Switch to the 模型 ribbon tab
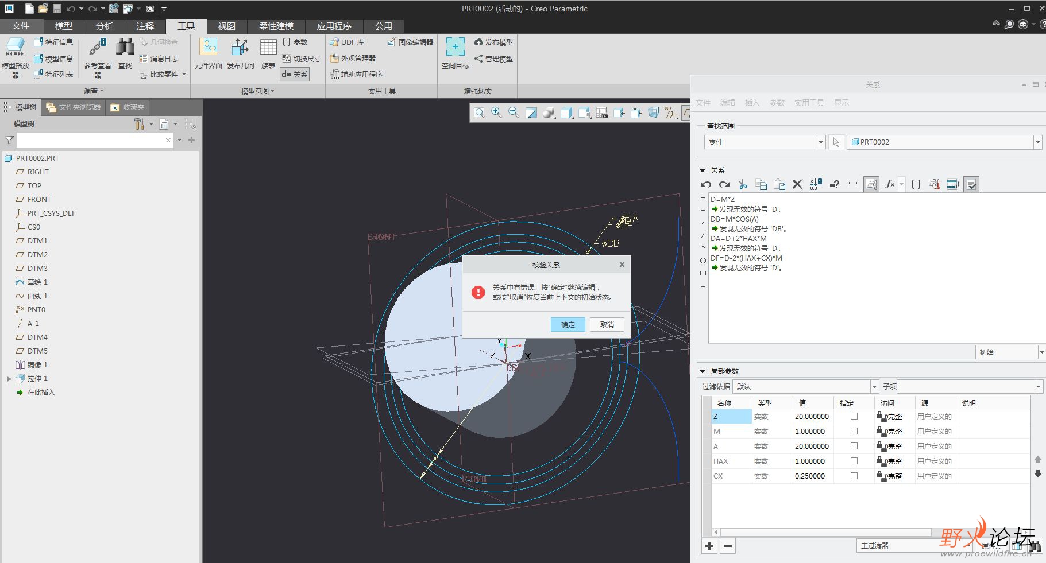1046x563 pixels. [64, 26]
